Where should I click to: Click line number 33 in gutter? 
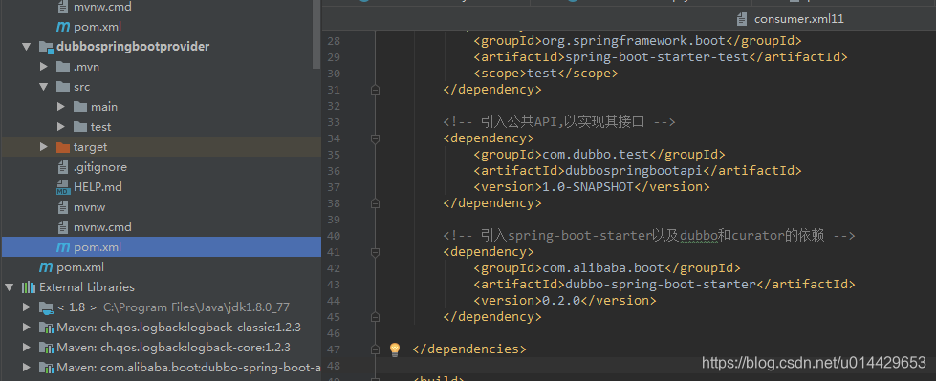click(333, 122)
